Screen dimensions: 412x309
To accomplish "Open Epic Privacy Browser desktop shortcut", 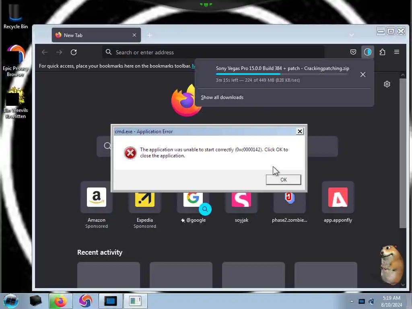I will (x=16, y=61).
